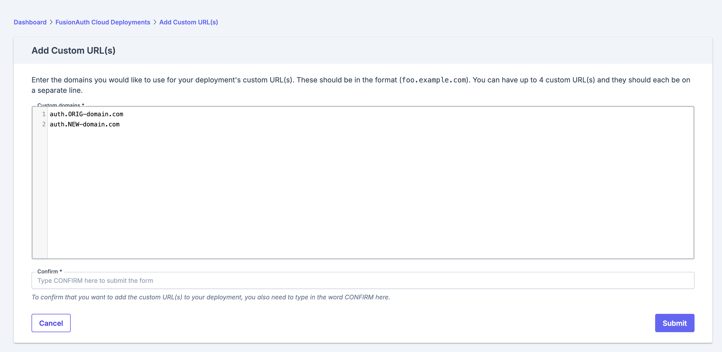Click the Cancel button

coord(51,323)
